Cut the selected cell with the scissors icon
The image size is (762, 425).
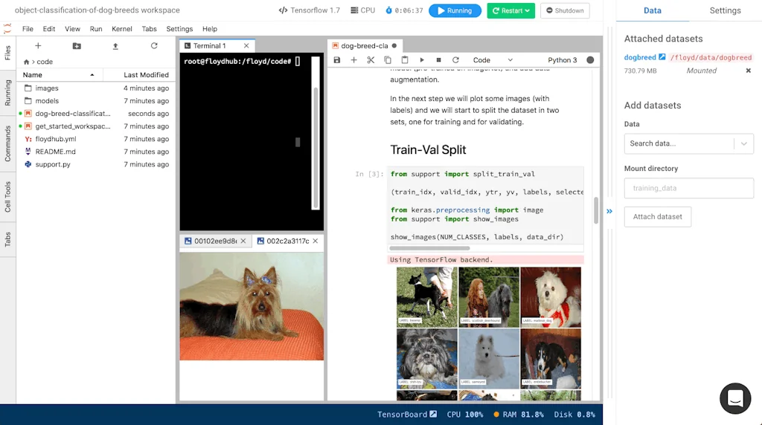[371, 60]
